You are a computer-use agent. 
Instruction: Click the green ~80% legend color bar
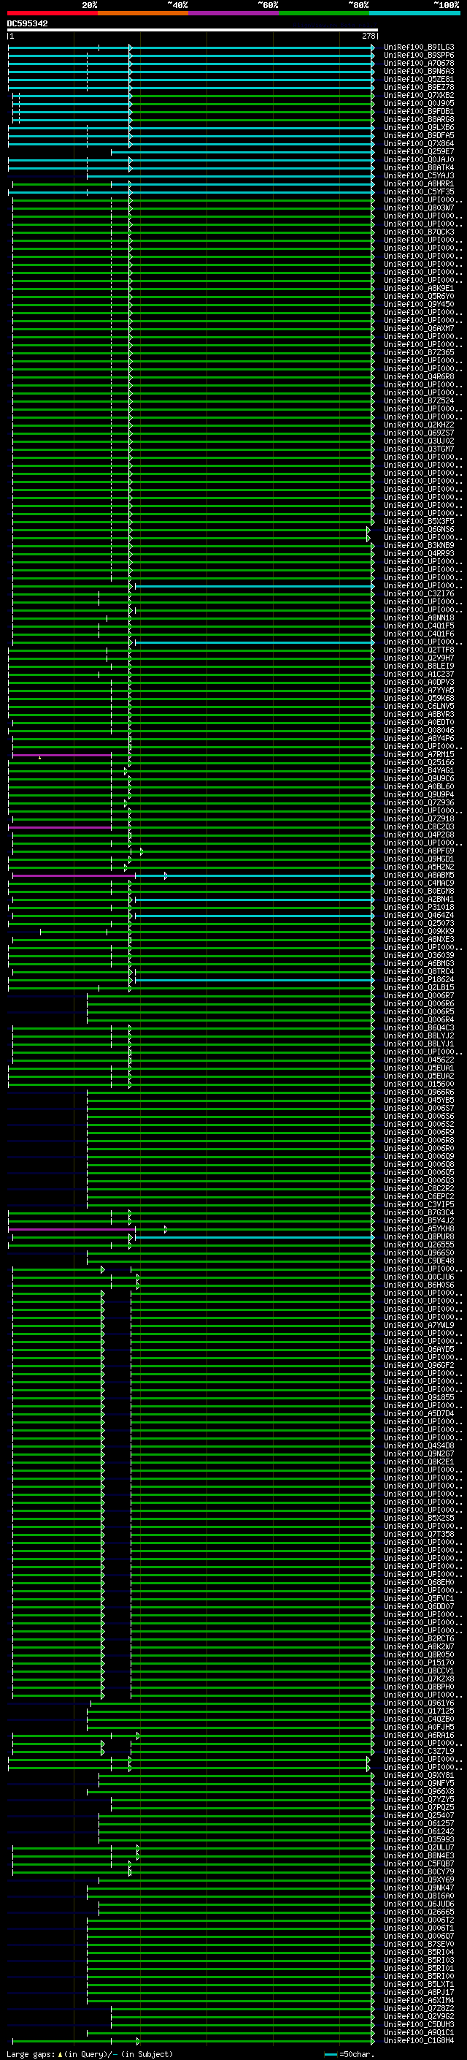point(324,13)
